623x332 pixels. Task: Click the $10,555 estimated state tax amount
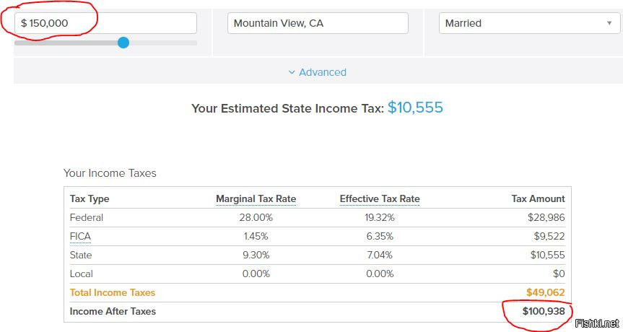point(415,108)
